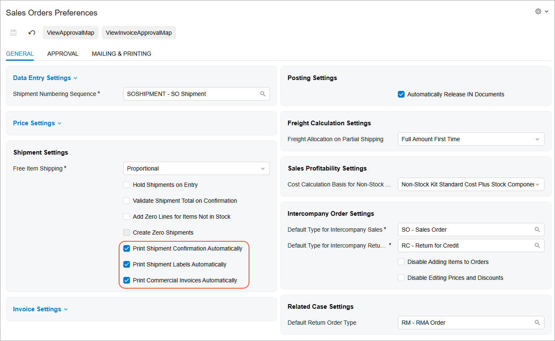Click the ViewApprovalMap button
The image size is (555, 341).
click(x=70, y=33)
